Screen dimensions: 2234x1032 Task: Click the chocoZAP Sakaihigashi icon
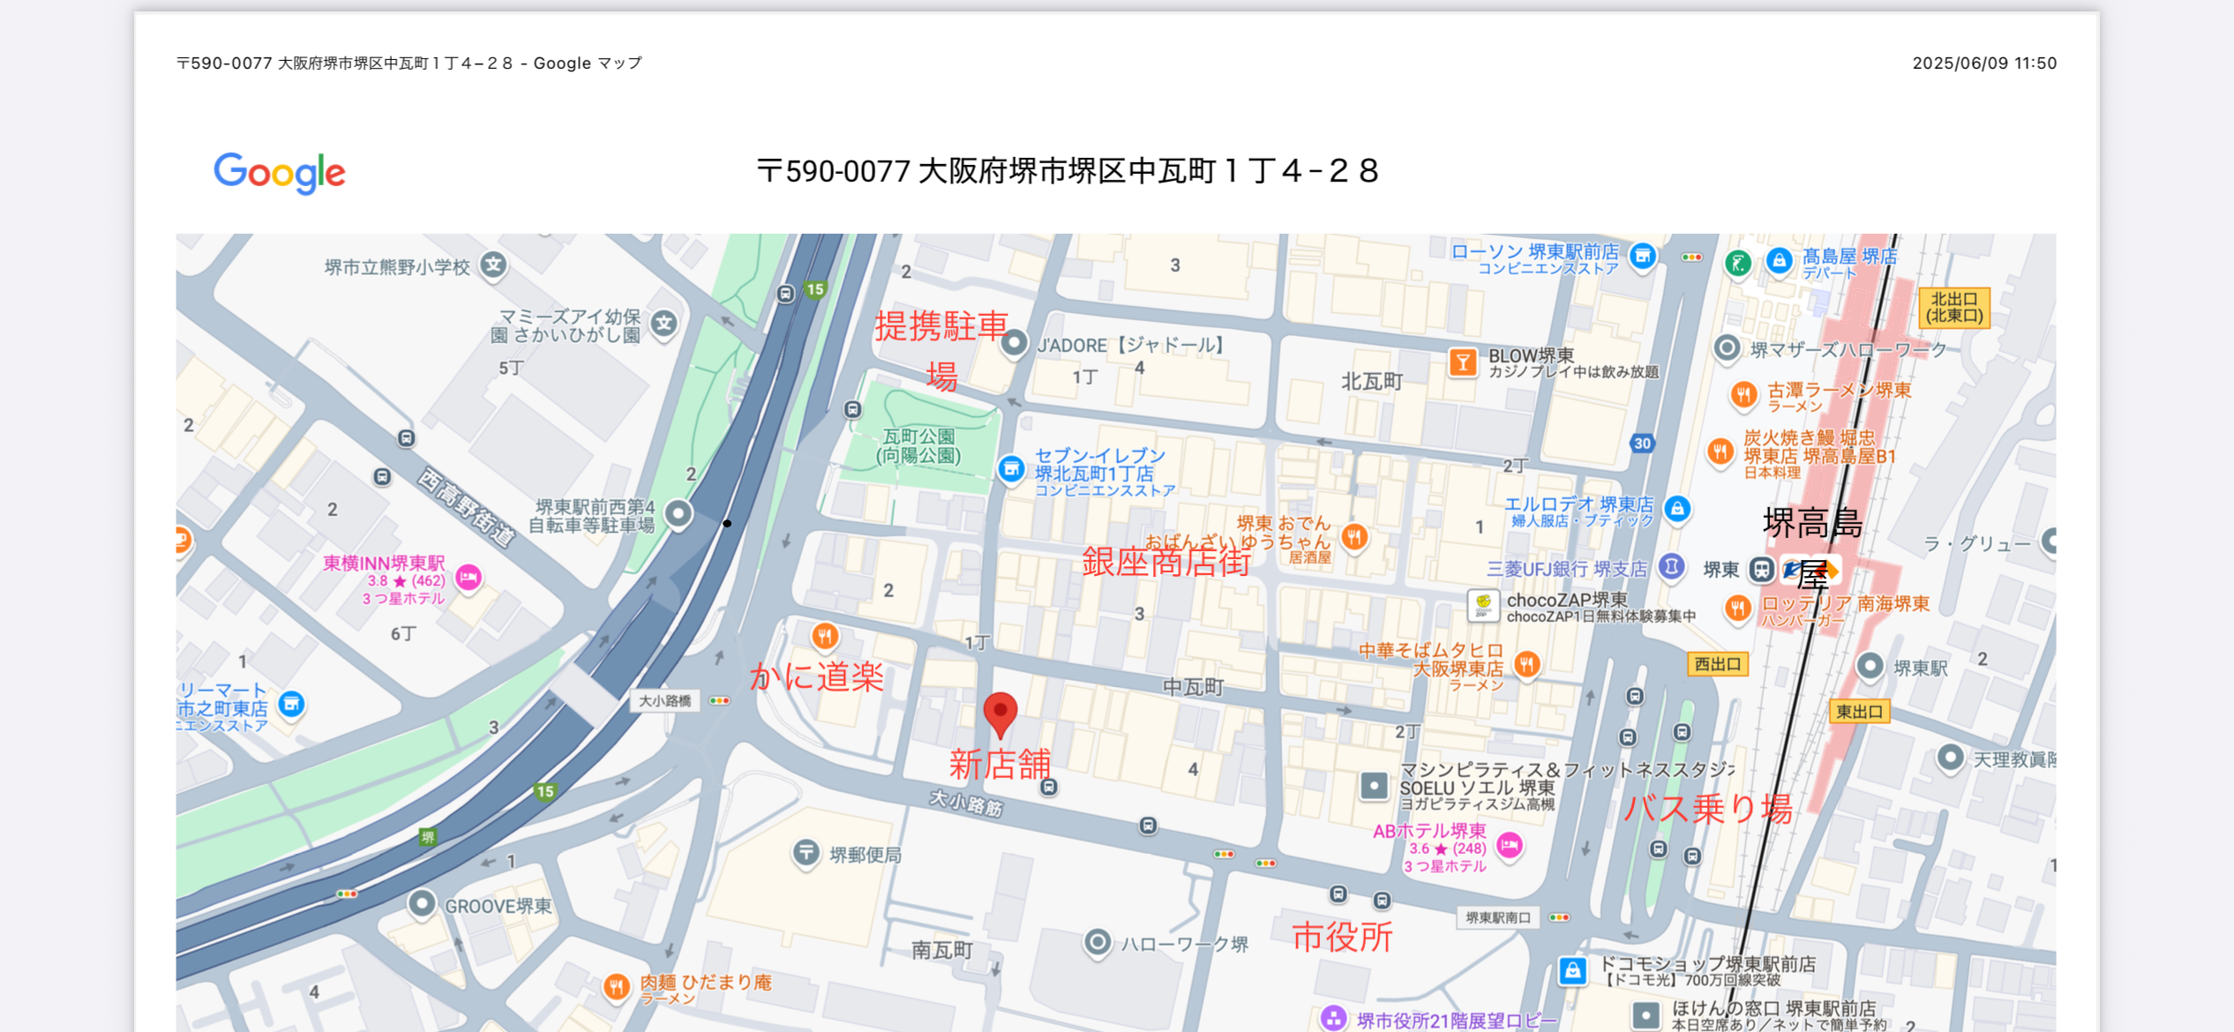[1483, 605]
